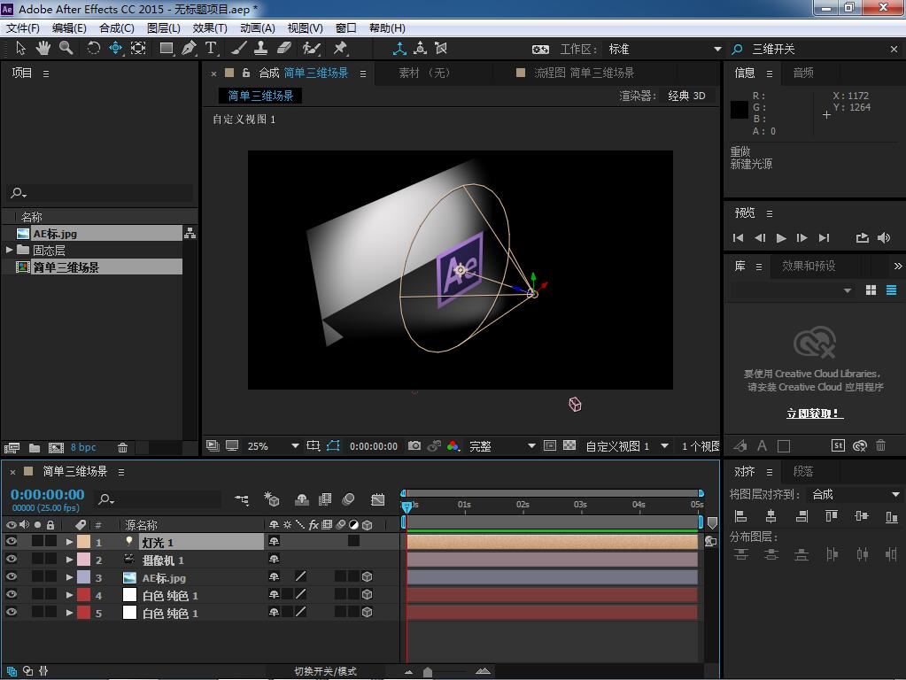The width and height of the screenshot is (906, 680).
Task: Open the 将图层对齐到 合成 dropdown
Action: click(856, 495)
